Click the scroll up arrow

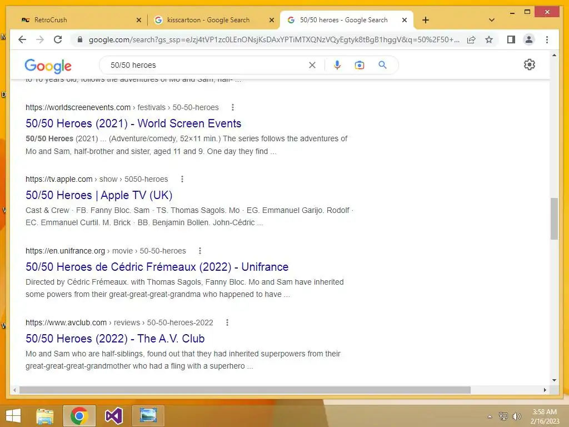click(x=554, y=55)
